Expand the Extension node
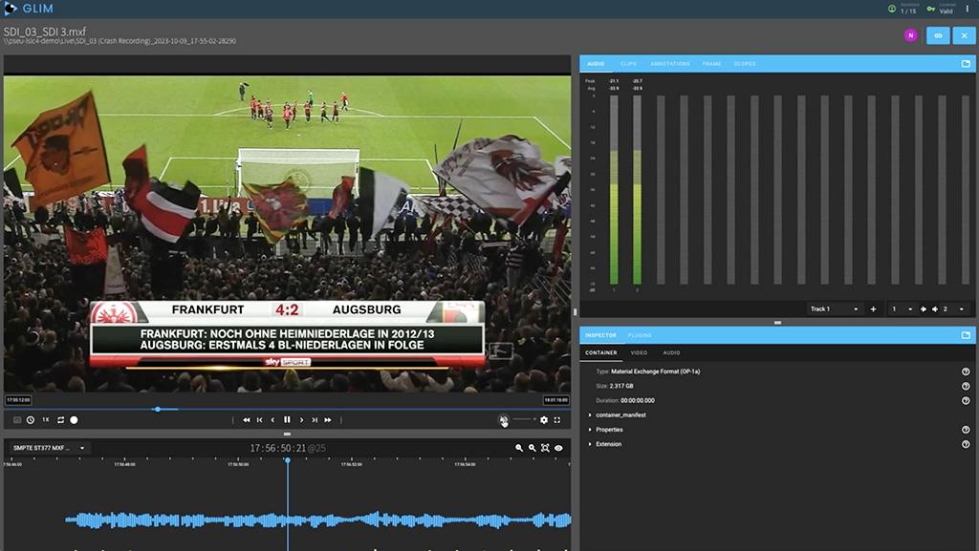This screenshot has height=551, width=979. pyautogui.click(x=590, y=444)
